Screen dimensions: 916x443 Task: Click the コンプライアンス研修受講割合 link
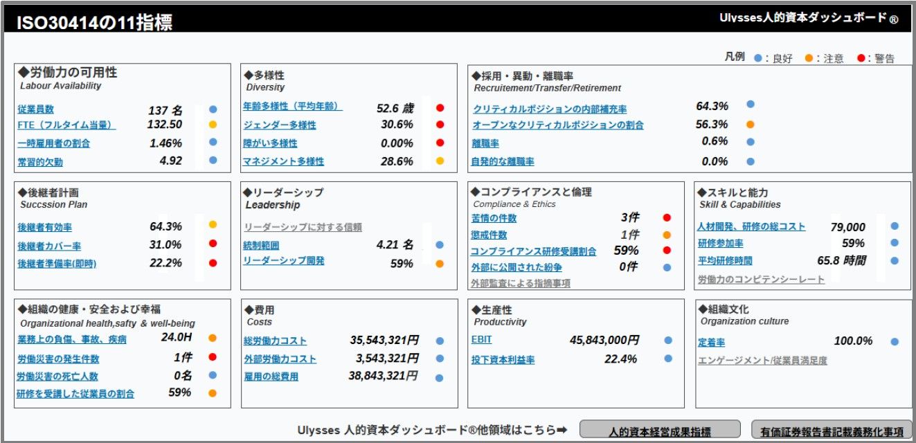tap(533, 251)
